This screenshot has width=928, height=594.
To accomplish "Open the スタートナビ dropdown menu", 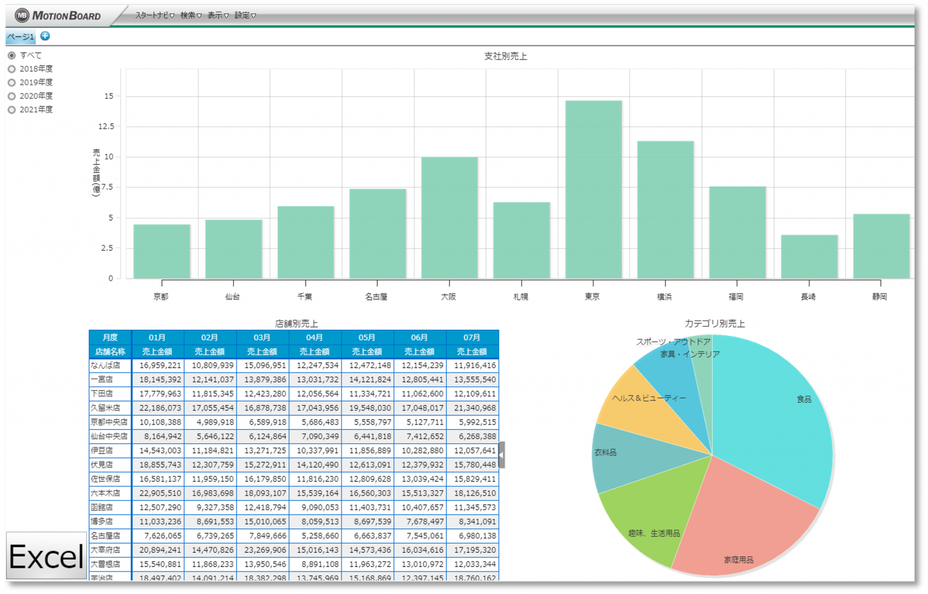I will click(x=155, y=15).
